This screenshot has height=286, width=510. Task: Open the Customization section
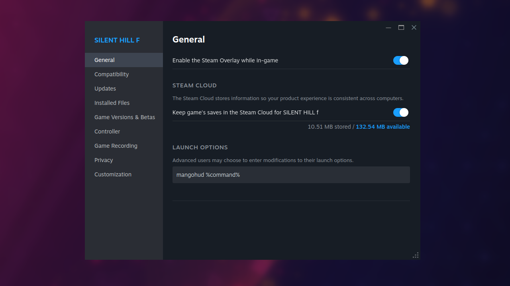(x=113, y=174)
